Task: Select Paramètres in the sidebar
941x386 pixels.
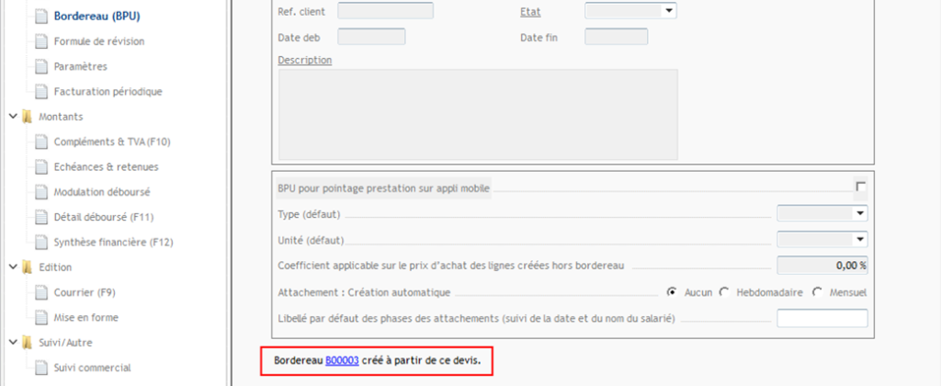Action: coord(81,66)
